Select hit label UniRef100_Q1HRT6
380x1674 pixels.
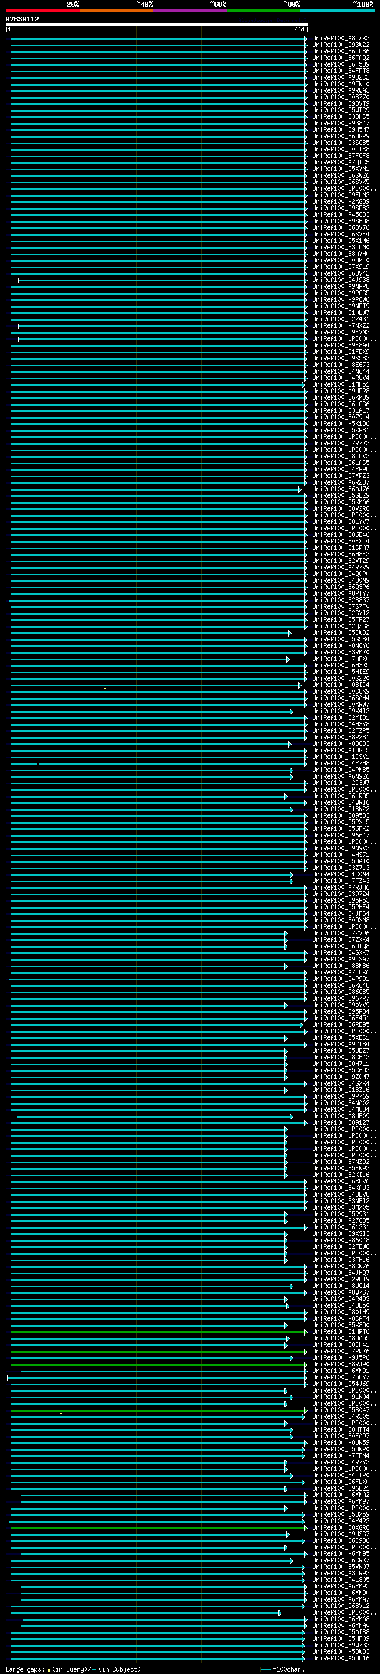point(341,1331)
